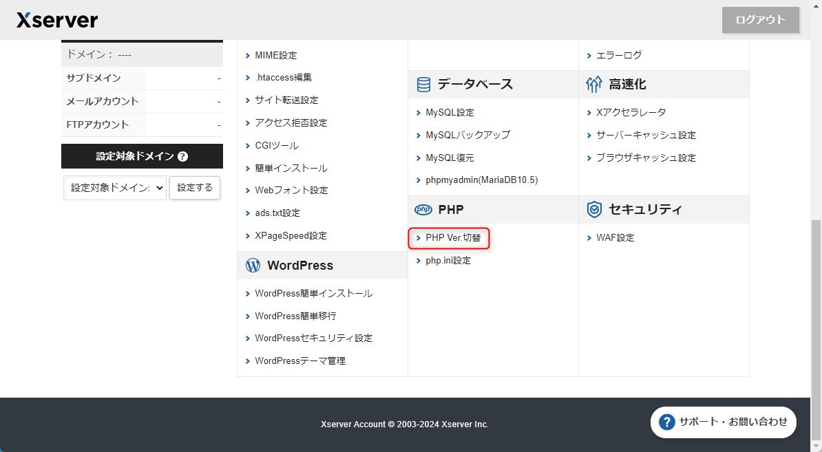Click the 設定する button
This screenshot has width=822, height=452.
click(195, 186)
